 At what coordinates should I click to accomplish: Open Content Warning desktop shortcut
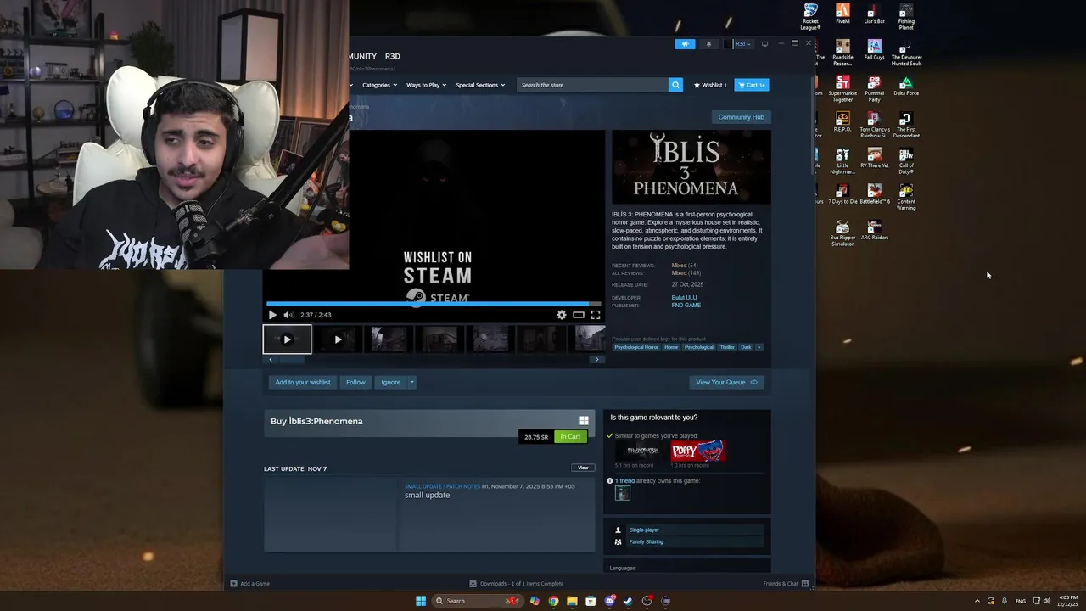click(906, 197)
